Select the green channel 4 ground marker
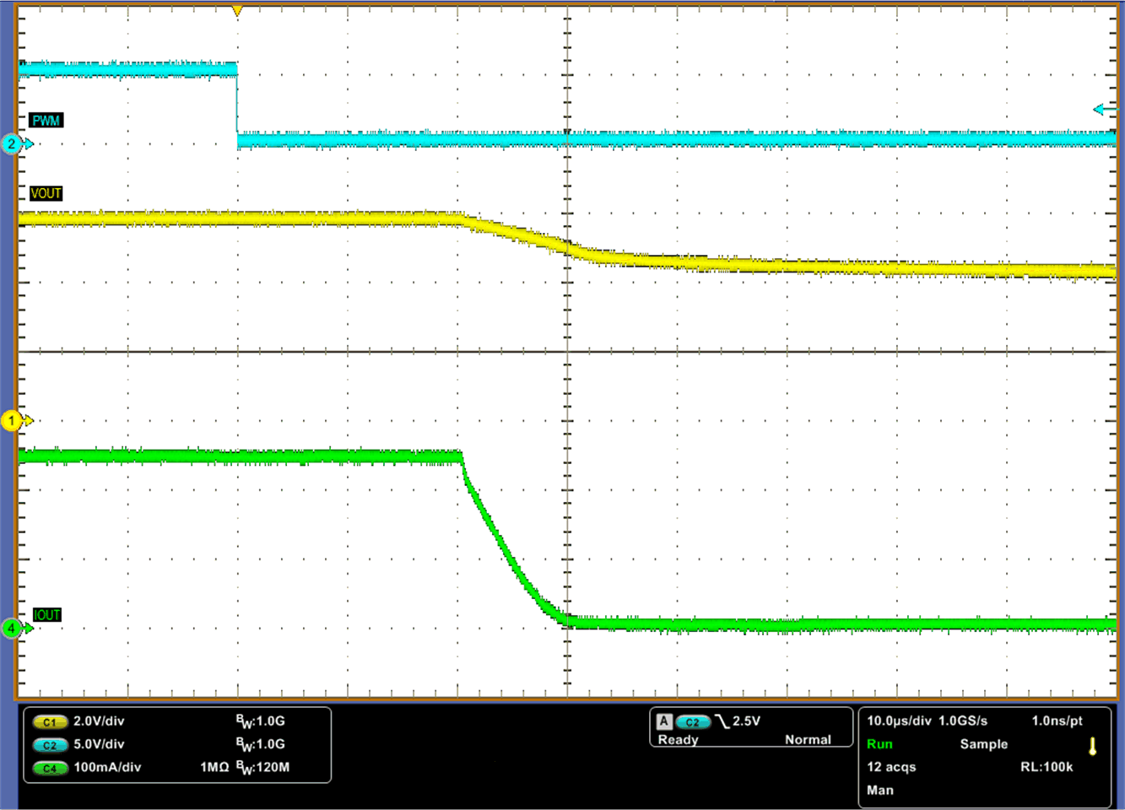This screenshot has width=1125, height=810. coord(13,628)
